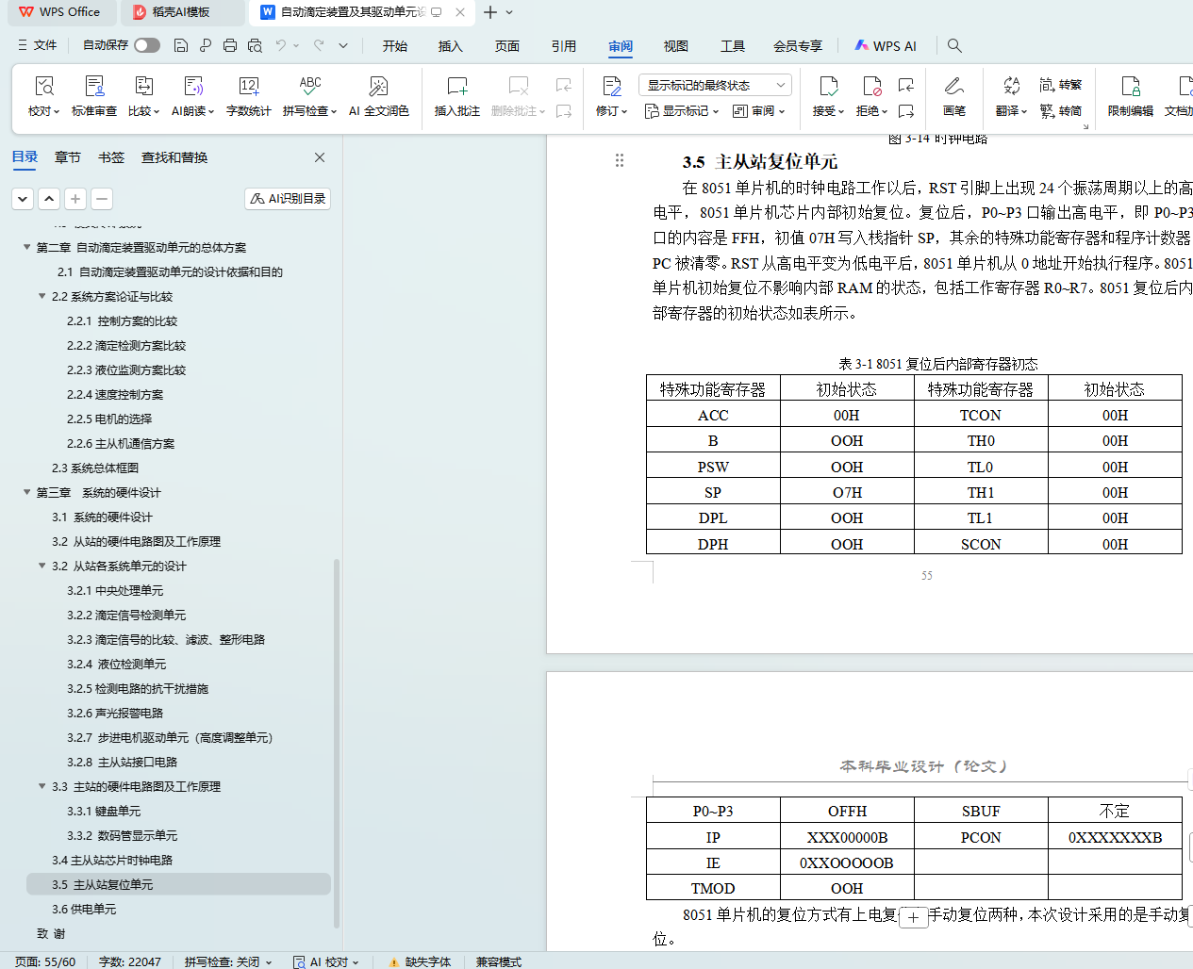Toggle the 自动保存 autosave switch
The image size is (1193, 969).
[x=146, y=45]
